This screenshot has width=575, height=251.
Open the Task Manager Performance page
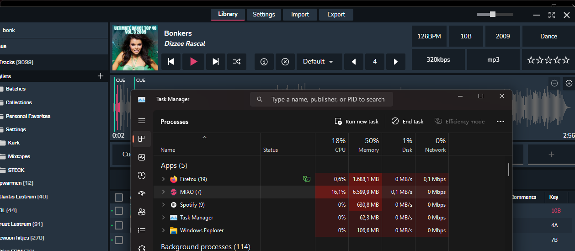(x=142, y=157)
